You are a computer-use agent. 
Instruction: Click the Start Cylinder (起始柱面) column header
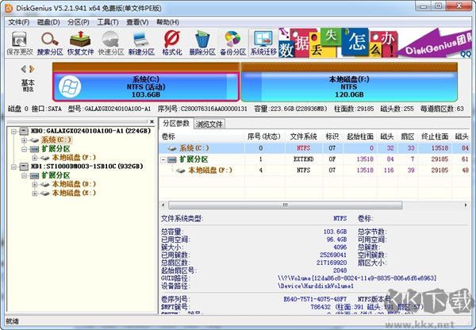[360, 136]
